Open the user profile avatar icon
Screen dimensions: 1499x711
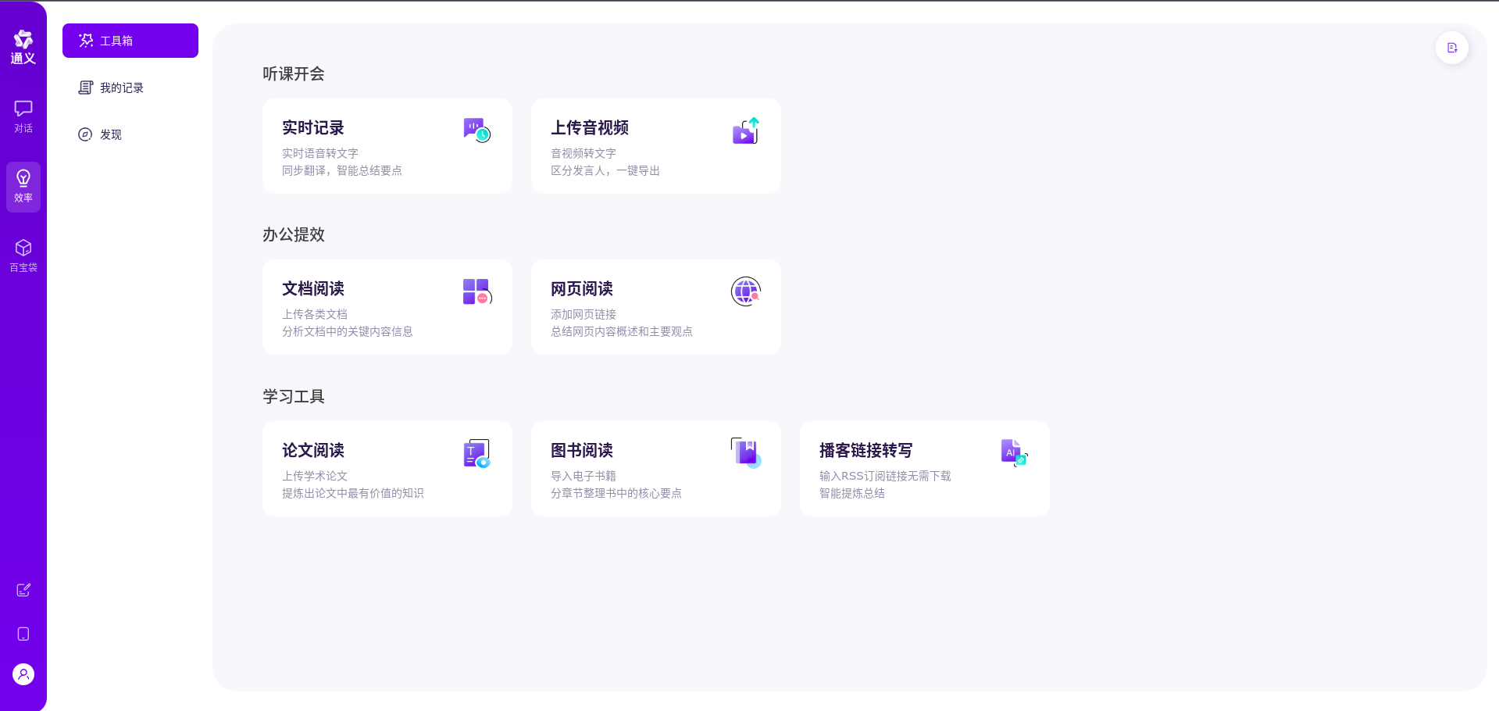23,673
